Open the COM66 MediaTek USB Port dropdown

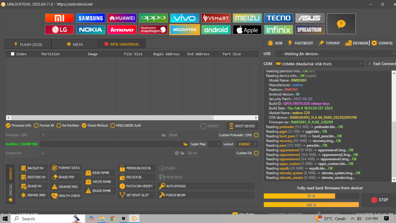(319, 64)
